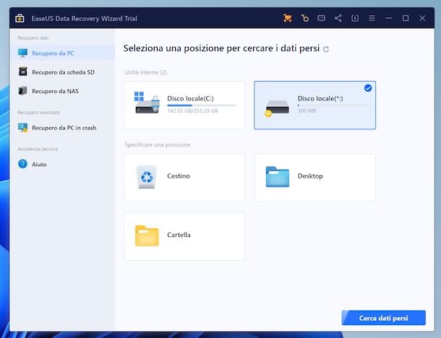Click the 162.55 GB/255.29 GB text

192,110
